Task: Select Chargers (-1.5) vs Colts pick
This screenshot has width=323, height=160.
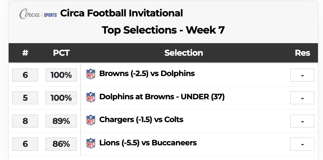Action: [141, 120]
